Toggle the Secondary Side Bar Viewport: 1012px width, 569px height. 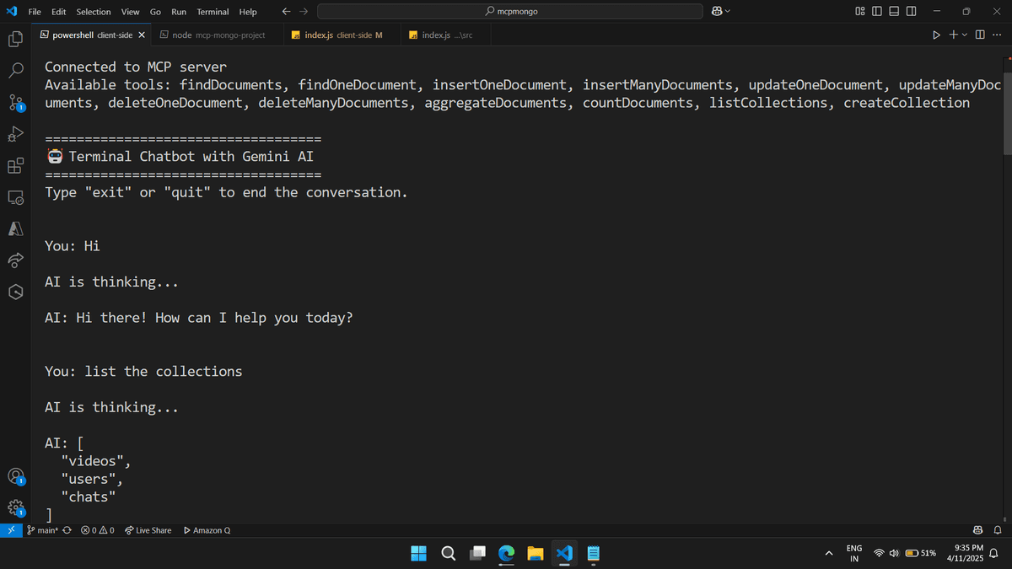pos(911,12)
